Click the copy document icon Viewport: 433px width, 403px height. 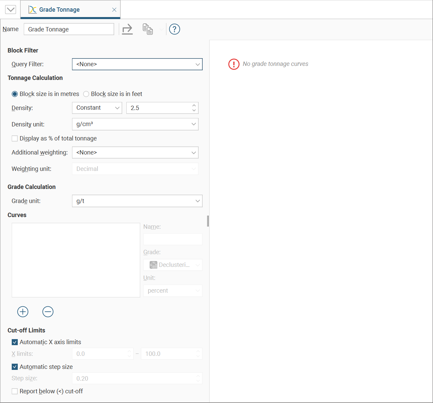pyautogui.click(x=148, y=29)
